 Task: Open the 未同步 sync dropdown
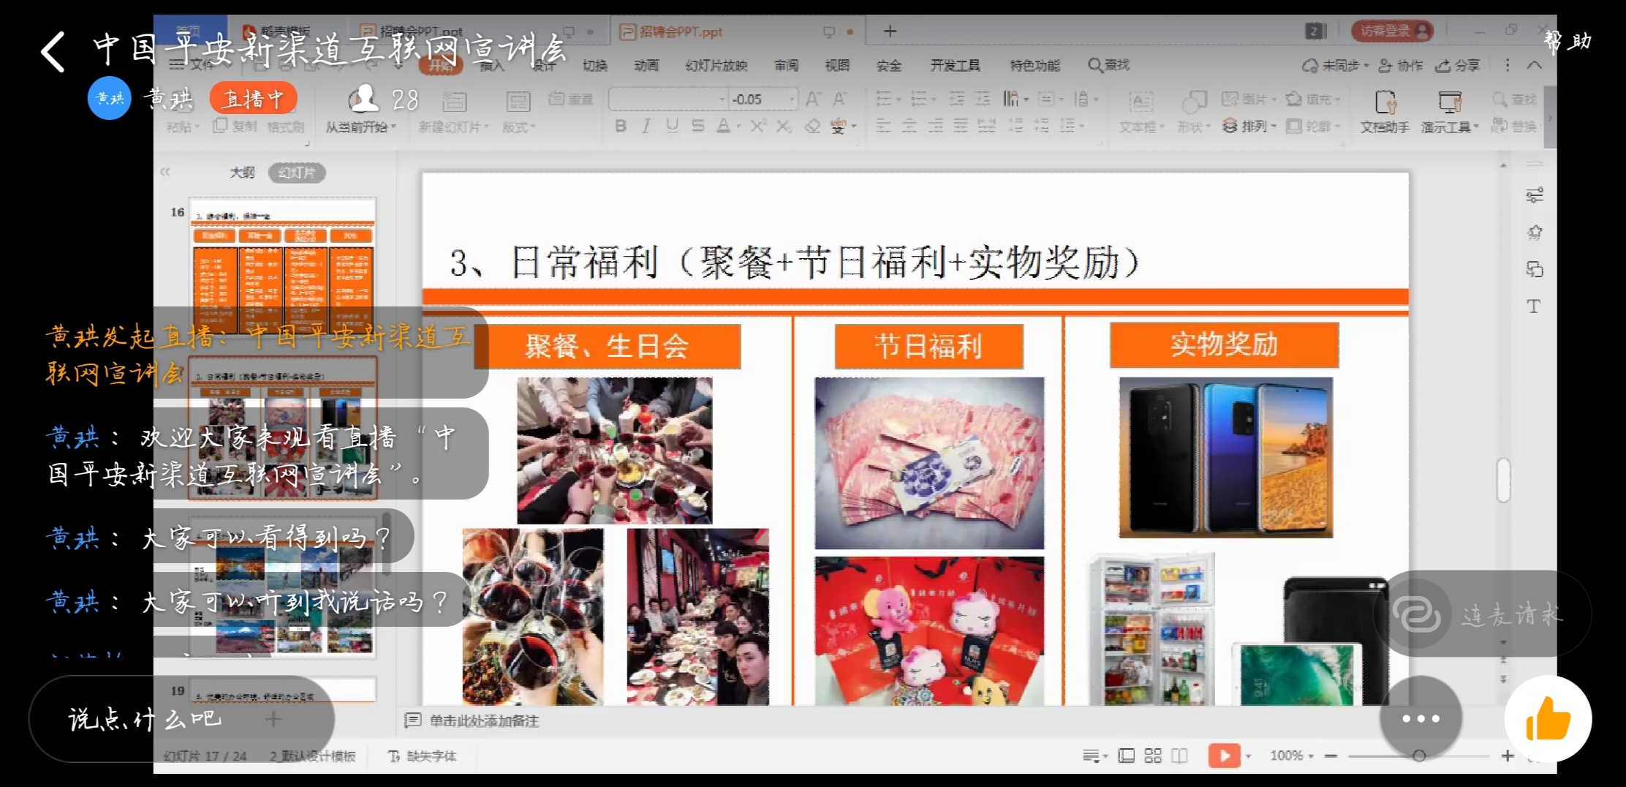(1335, 66)
